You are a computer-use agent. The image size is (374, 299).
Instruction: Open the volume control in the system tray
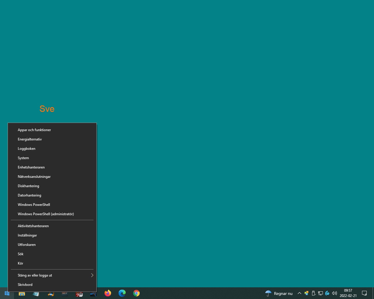[x=334, y=293]
